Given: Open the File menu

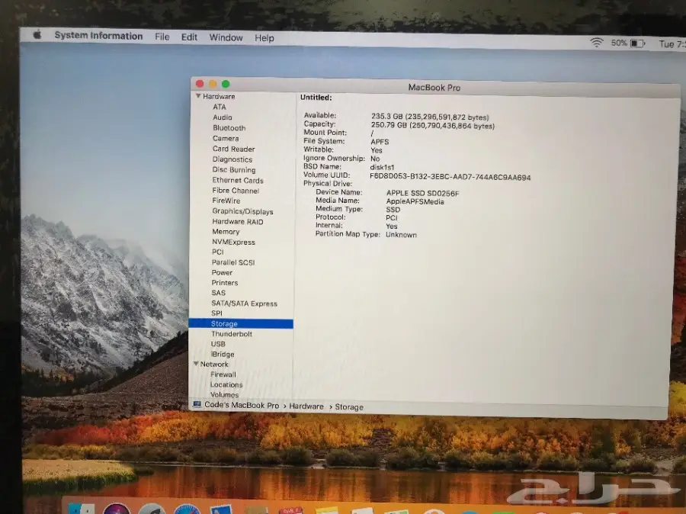Looking at the screenshot, I should click(162, 37).
